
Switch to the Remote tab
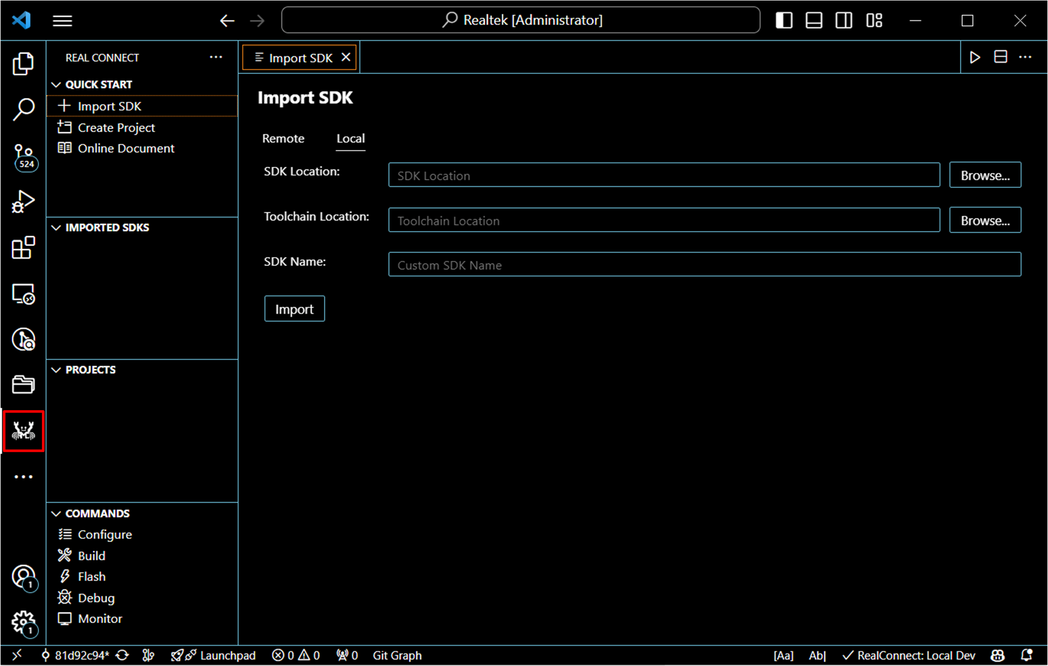(x=283, y=138)
